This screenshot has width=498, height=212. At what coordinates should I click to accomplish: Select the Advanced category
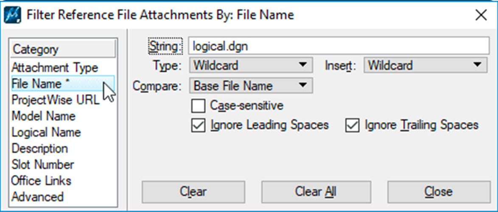click(38, 197)
